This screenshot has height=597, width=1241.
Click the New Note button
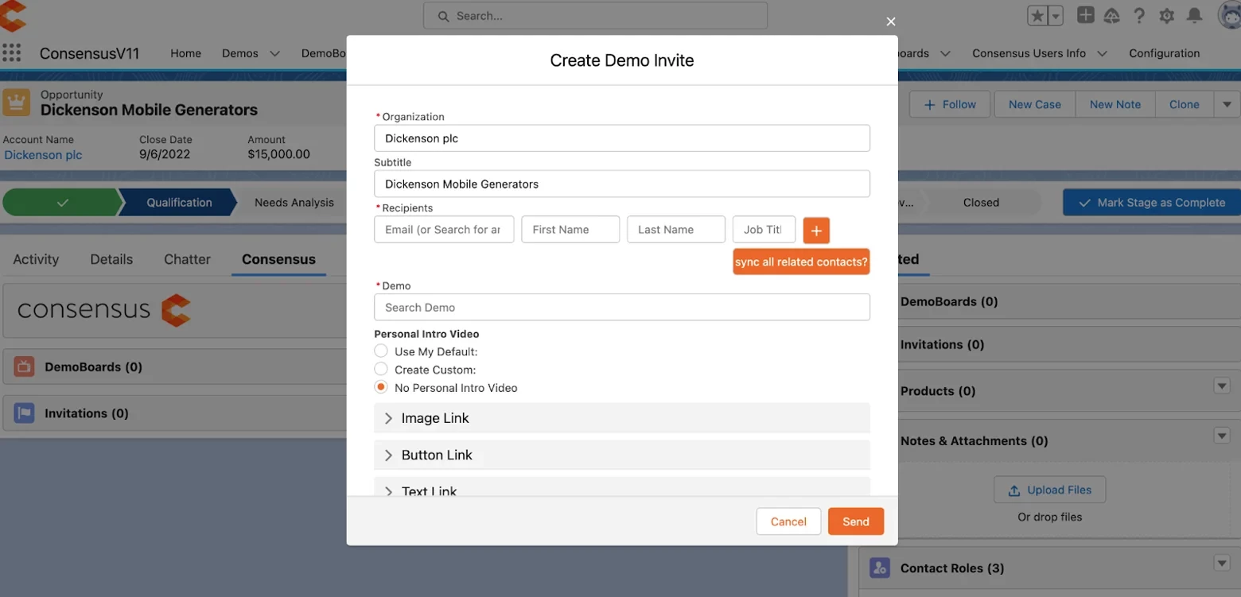(x=1115, y=104)
